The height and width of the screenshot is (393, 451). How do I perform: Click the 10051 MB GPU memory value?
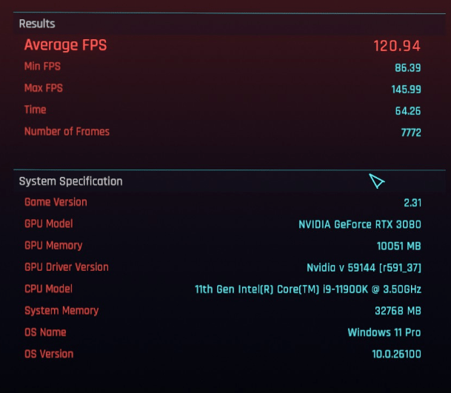pyautogui.click(x=399, y=246)
